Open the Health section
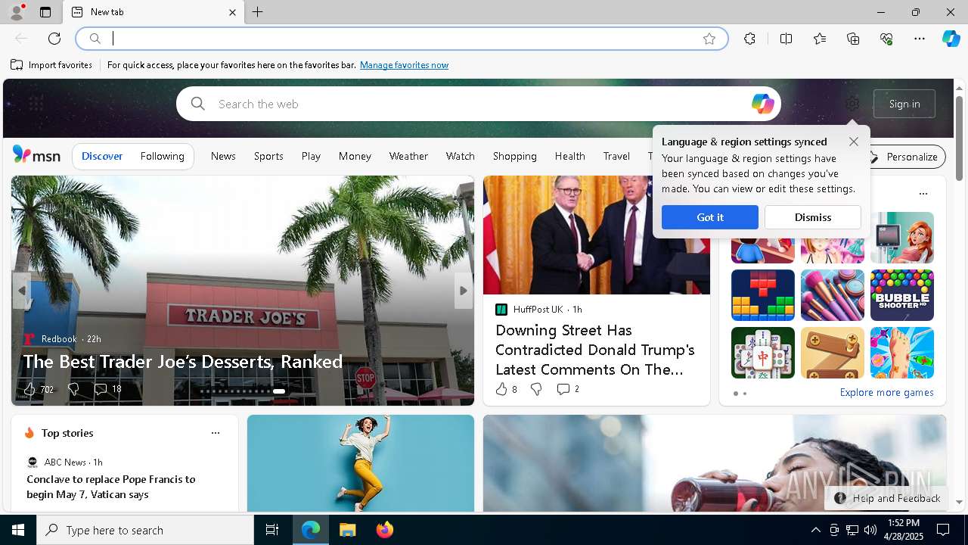 click(x=570, y=156)
